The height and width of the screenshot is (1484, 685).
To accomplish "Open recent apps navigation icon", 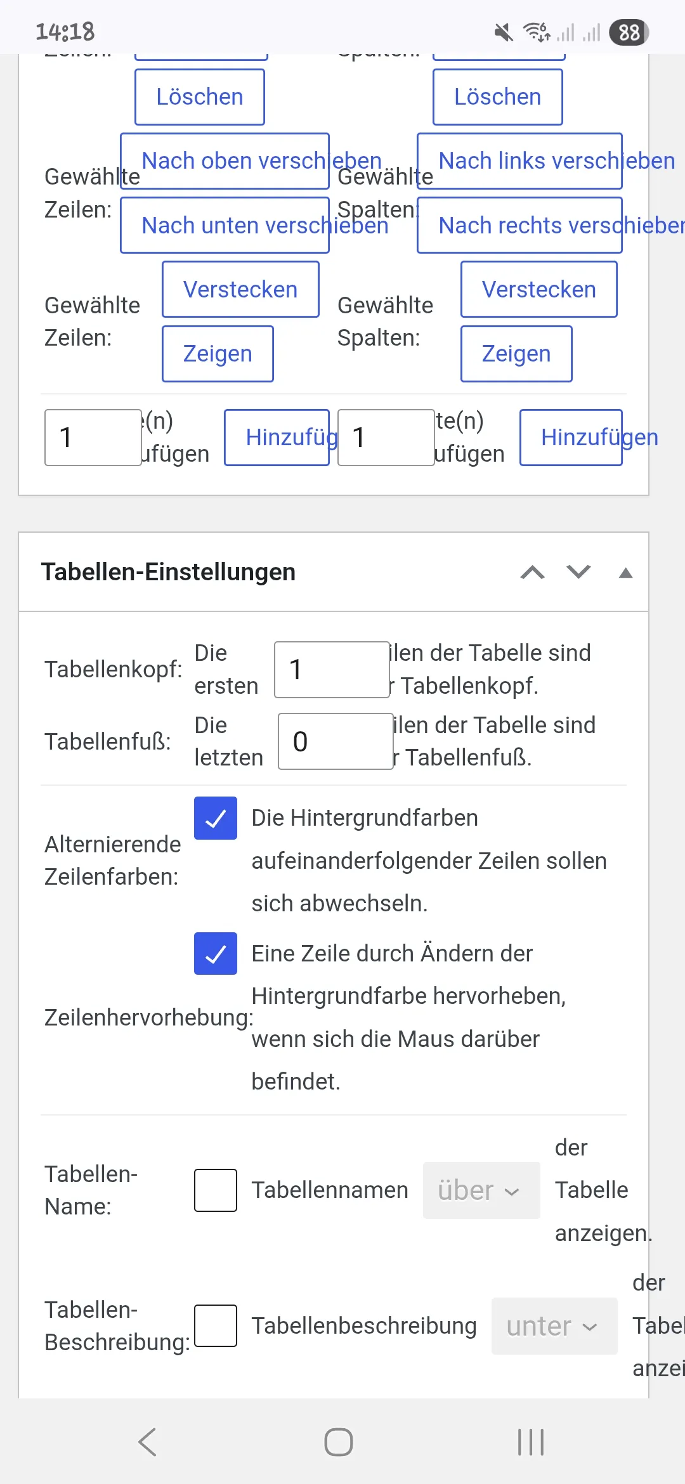I will (x=531, y=1442).
